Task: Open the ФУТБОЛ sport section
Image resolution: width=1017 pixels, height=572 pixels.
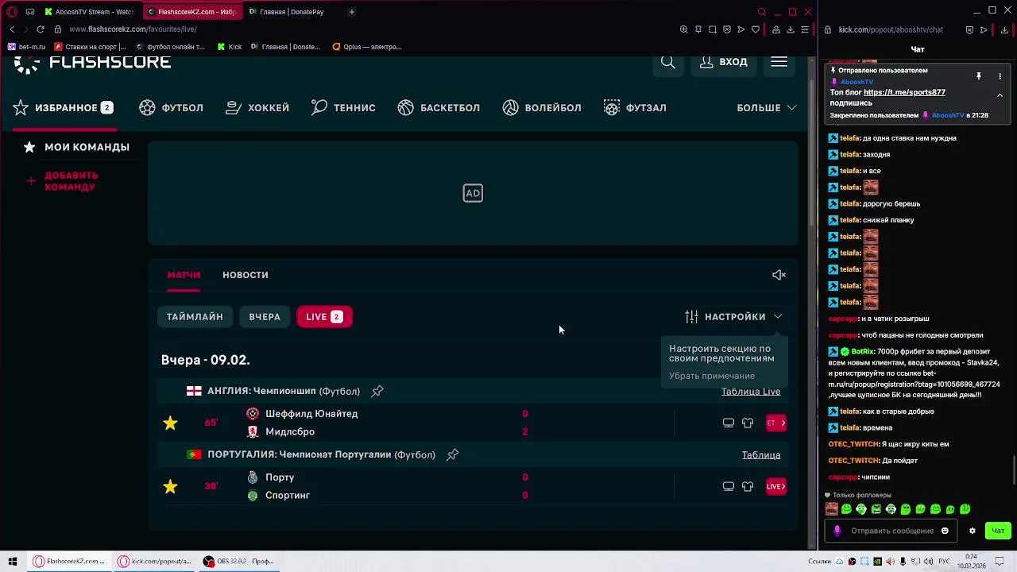Action: [172, 107]
